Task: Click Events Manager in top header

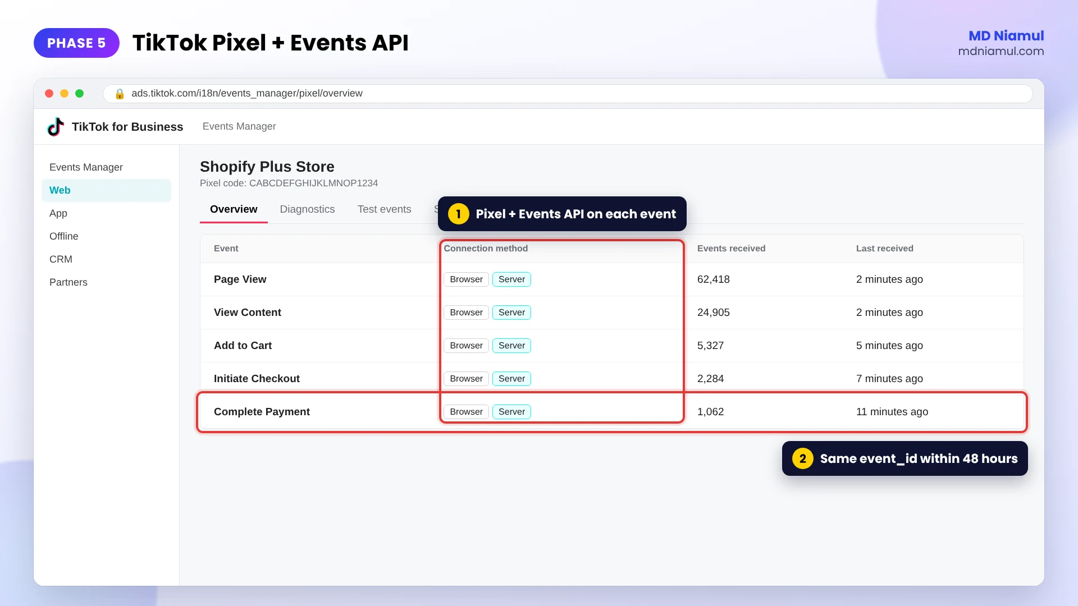Action: pos(239,126)
